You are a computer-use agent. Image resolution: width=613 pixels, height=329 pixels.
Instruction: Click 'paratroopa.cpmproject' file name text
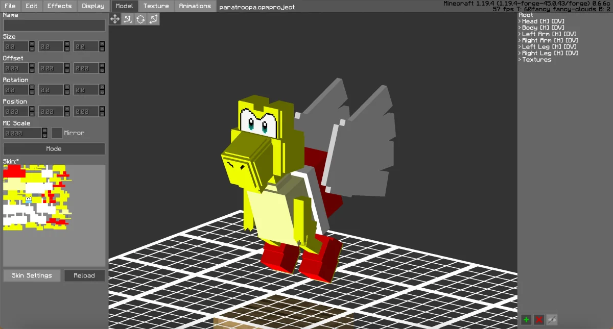[x=257, y=8]
